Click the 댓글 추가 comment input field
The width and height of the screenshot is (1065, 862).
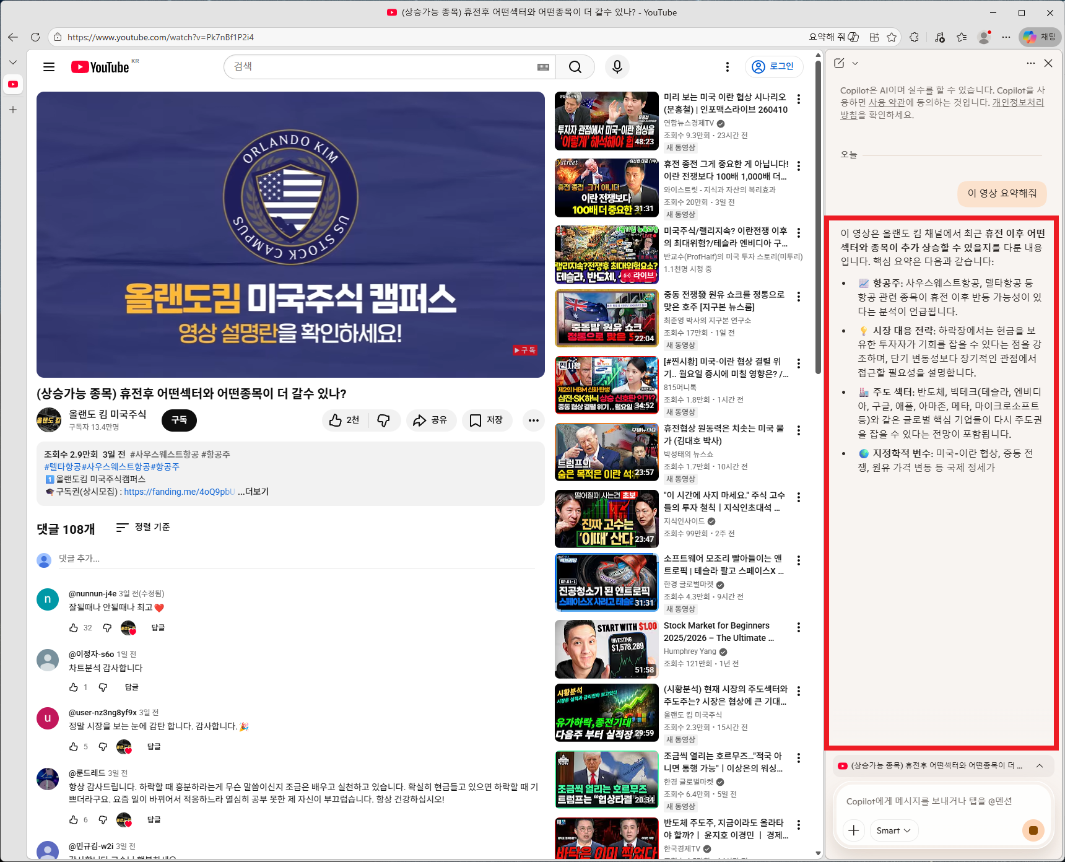click(297, 559)
